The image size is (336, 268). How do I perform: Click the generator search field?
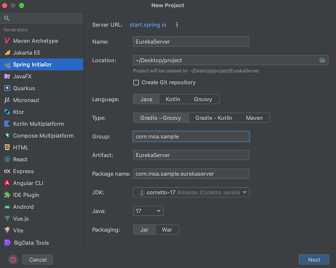click(x=42, y=18)
